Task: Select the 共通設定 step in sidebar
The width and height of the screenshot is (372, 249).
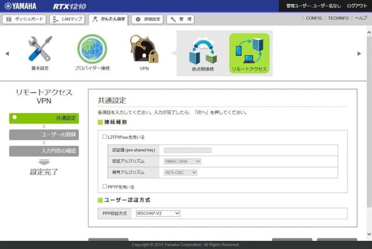Action: click(x=44, y=118)
